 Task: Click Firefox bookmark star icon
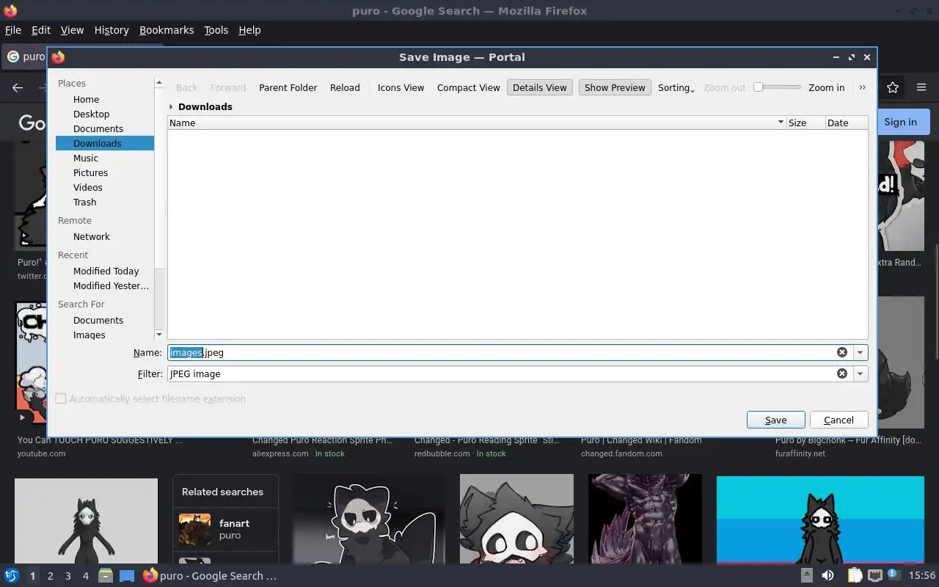click(x=893, y=87)
